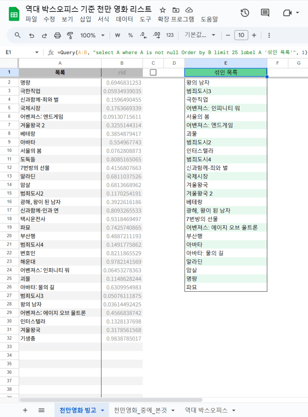Screen dimensions: 308x417
Task: Click the font size input field
Action: pos(241,35)
